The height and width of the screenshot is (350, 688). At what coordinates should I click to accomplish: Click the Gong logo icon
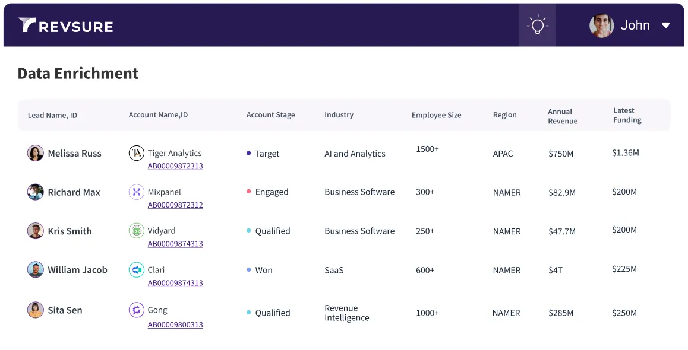click(137, 310)
